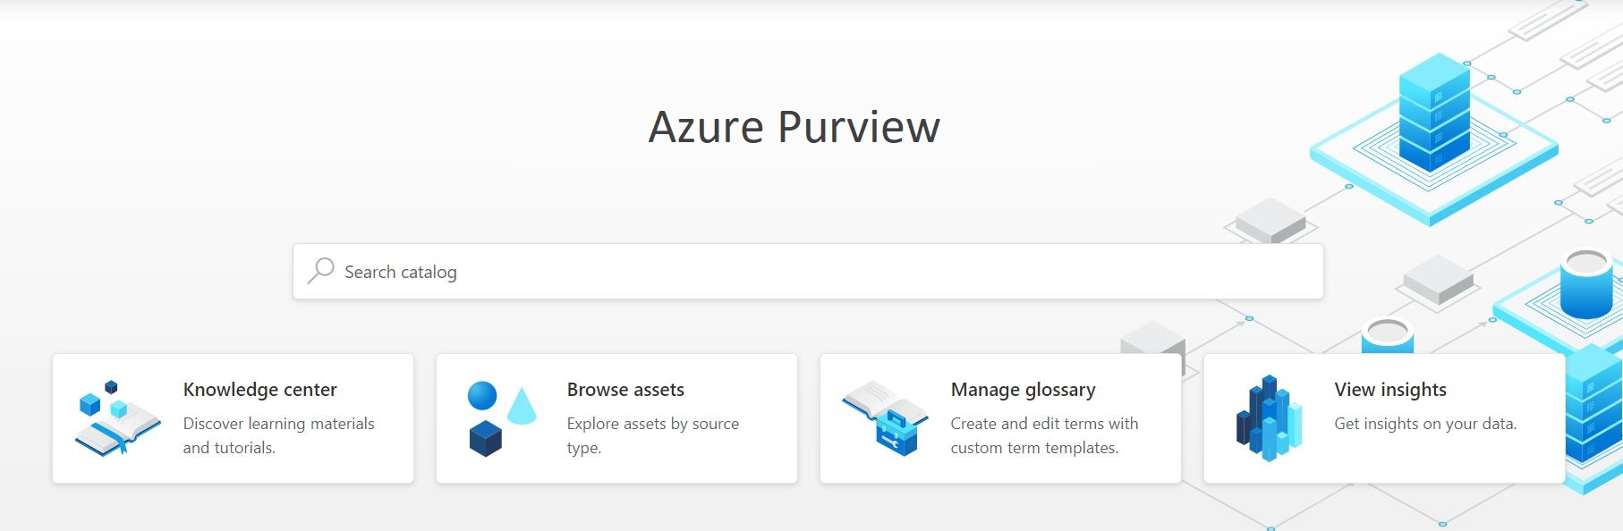The height and width of the screenshot is (531, 1623).
Task: Open the Browse assets card
Action: coord(616,417)
